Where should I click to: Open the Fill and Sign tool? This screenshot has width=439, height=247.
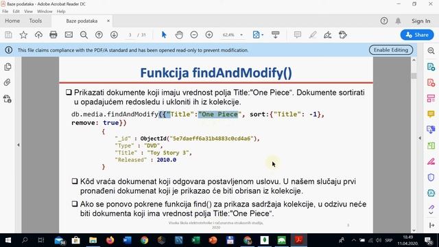328,35
